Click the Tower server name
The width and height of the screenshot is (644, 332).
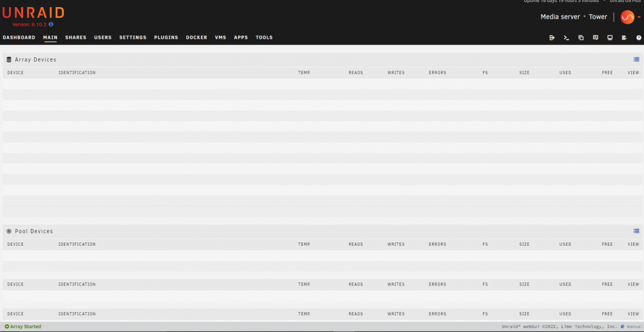(x=598, y=17)
